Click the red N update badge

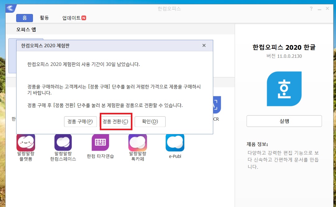coord(84,18)
